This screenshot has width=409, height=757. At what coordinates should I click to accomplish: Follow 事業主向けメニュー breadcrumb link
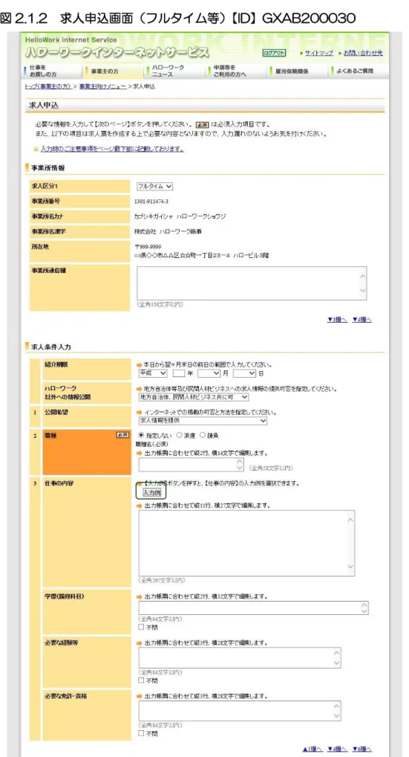[102, 86]
